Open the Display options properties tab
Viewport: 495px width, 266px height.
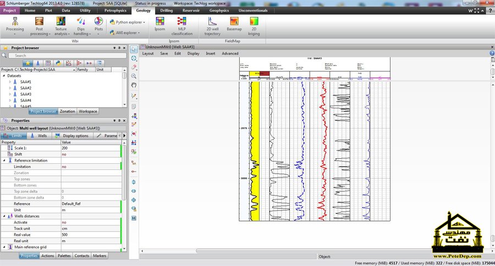(72, 136)
